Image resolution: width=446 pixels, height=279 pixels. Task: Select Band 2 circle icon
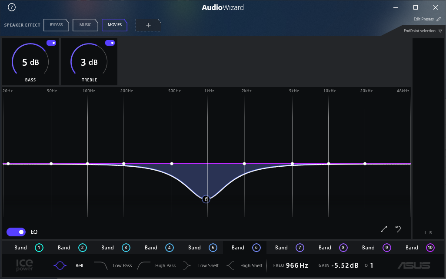[x=83, y=248]
